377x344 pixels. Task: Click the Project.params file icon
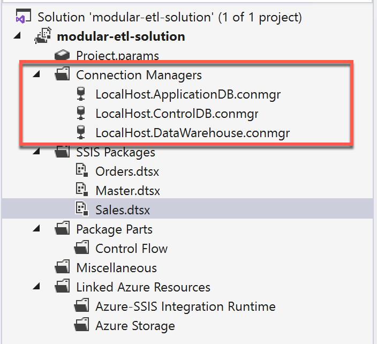[x=63, y=56]
